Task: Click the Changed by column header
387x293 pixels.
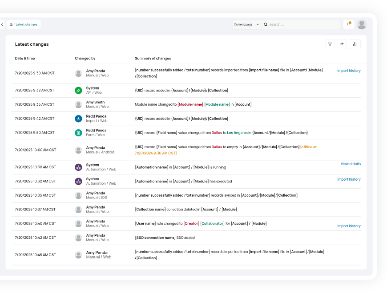Action: pos(85,58)
